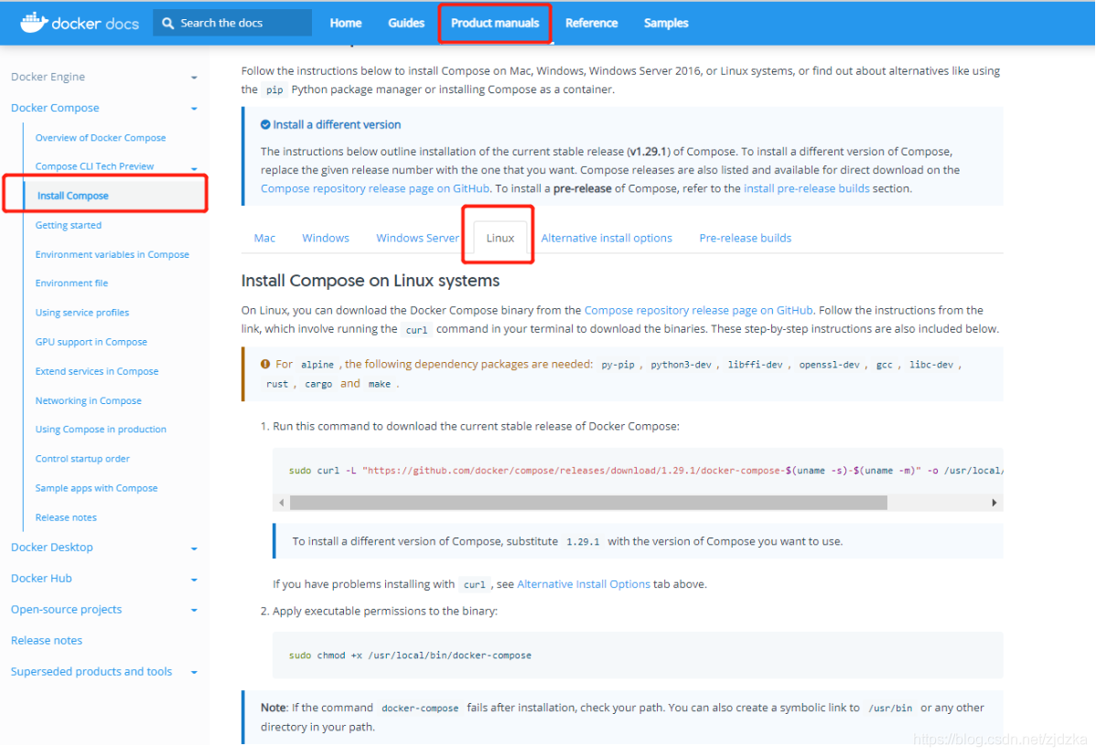Image resolution: width=1096 pixels, height=756 pixels.
Task: Click the sudo chmod +x command
Action: click(410, 655)
